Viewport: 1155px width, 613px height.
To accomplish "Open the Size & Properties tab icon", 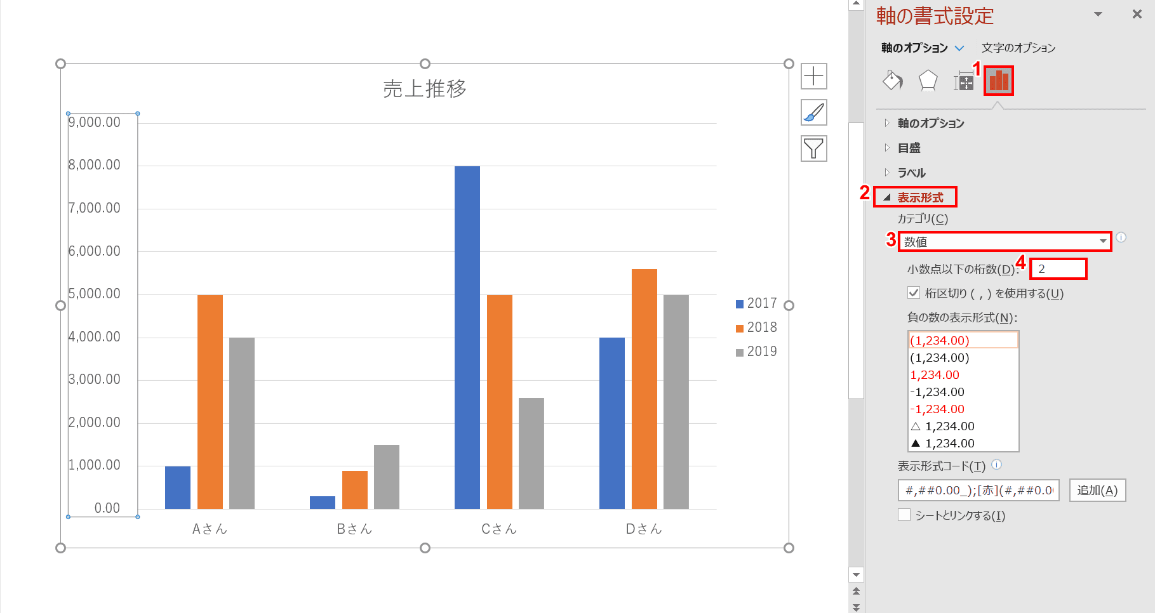I will tap(963, 81).
